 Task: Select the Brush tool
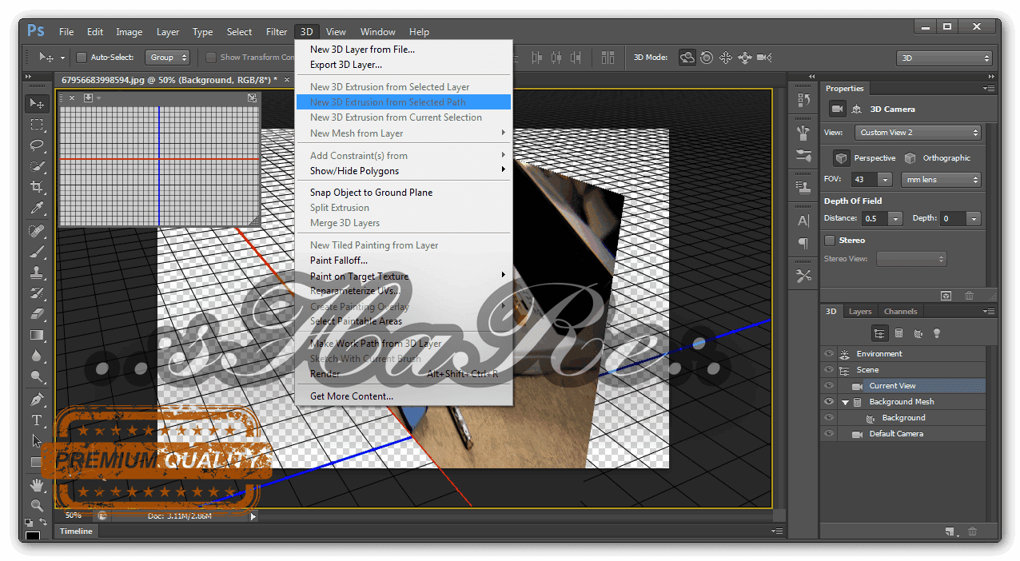click(x=37, y=252)
